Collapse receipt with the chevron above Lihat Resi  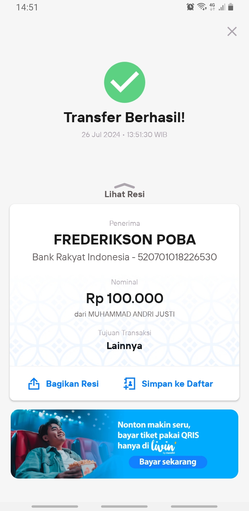[124, 186]
